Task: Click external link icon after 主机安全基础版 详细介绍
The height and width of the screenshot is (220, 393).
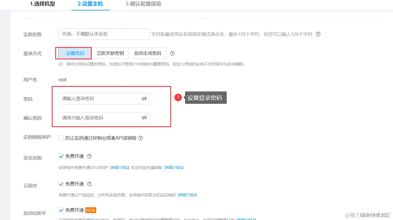Action: (182, 168)
